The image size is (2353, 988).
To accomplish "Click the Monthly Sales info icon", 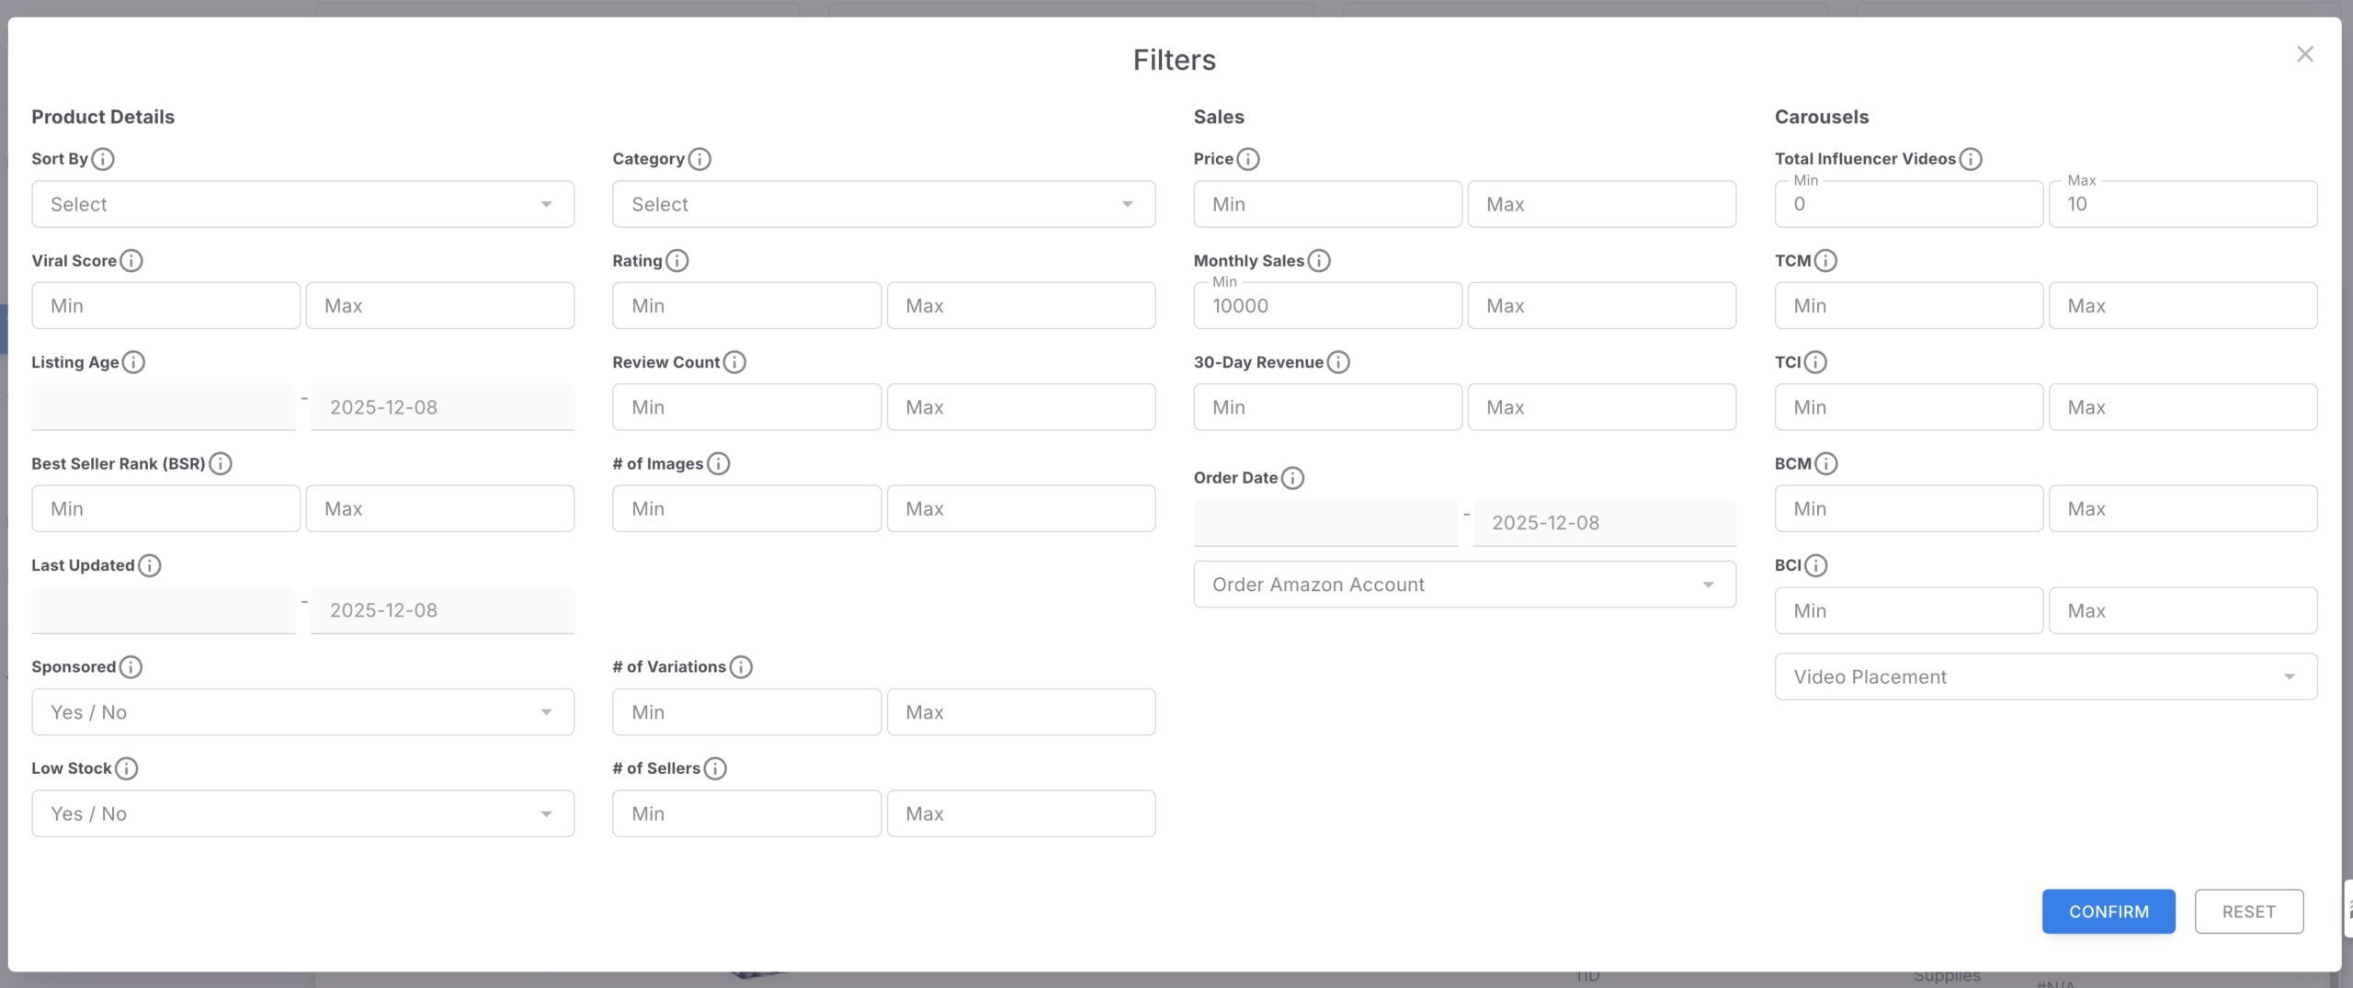I will coord(1320,260).
